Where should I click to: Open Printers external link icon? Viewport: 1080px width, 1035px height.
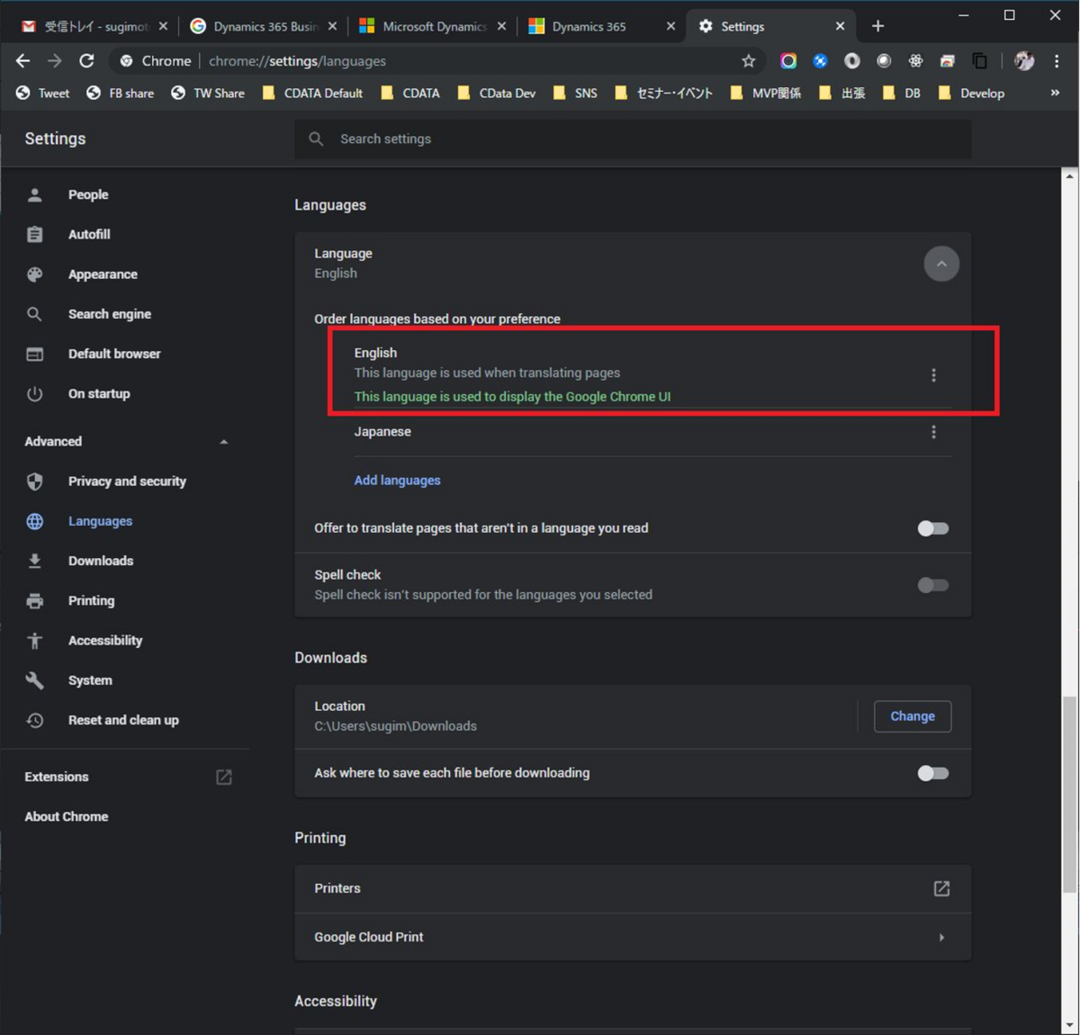[x=941, y=888]
